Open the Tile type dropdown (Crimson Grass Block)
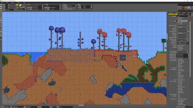 click(35, 6)
